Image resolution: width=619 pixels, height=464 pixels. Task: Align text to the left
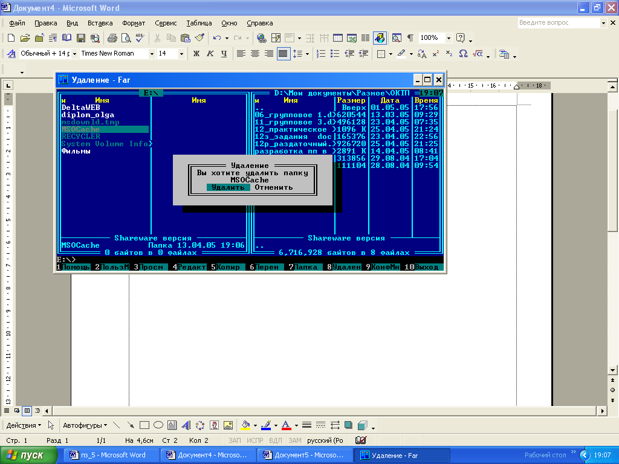[x=241, y=54]
